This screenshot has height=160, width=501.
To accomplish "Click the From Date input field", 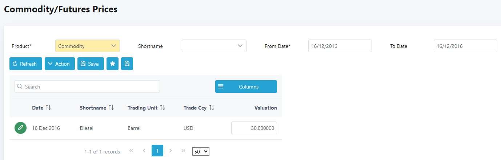I will [340, 46].
